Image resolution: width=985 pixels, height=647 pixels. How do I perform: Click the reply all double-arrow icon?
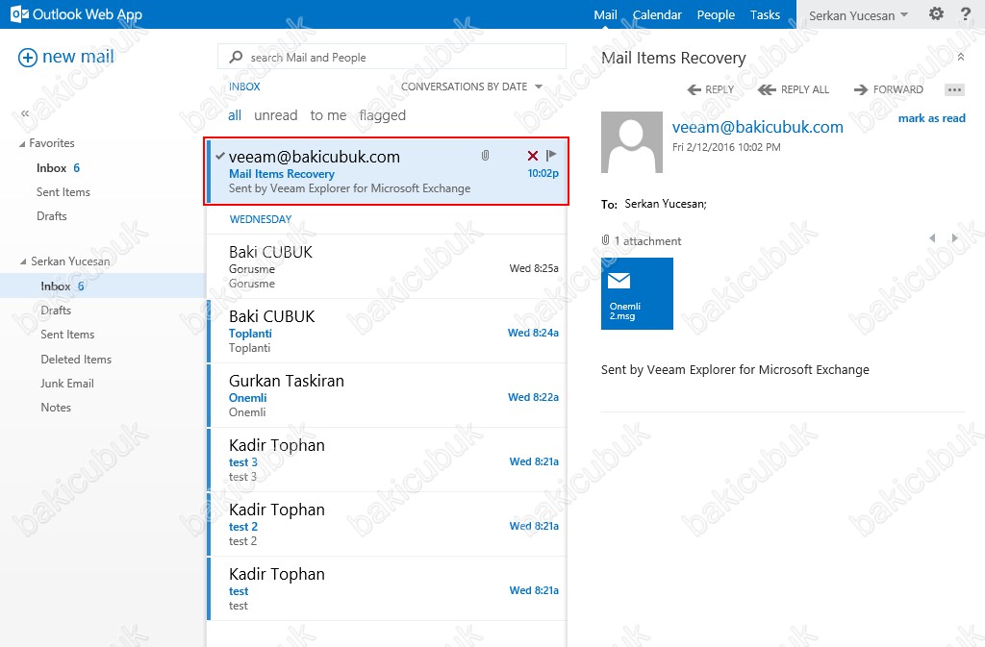pos(767,89)
